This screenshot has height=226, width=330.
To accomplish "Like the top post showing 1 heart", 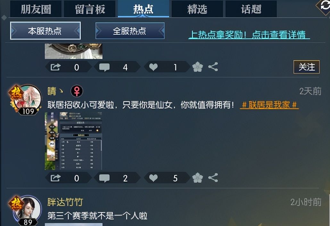I will click(x=153, y=67).
